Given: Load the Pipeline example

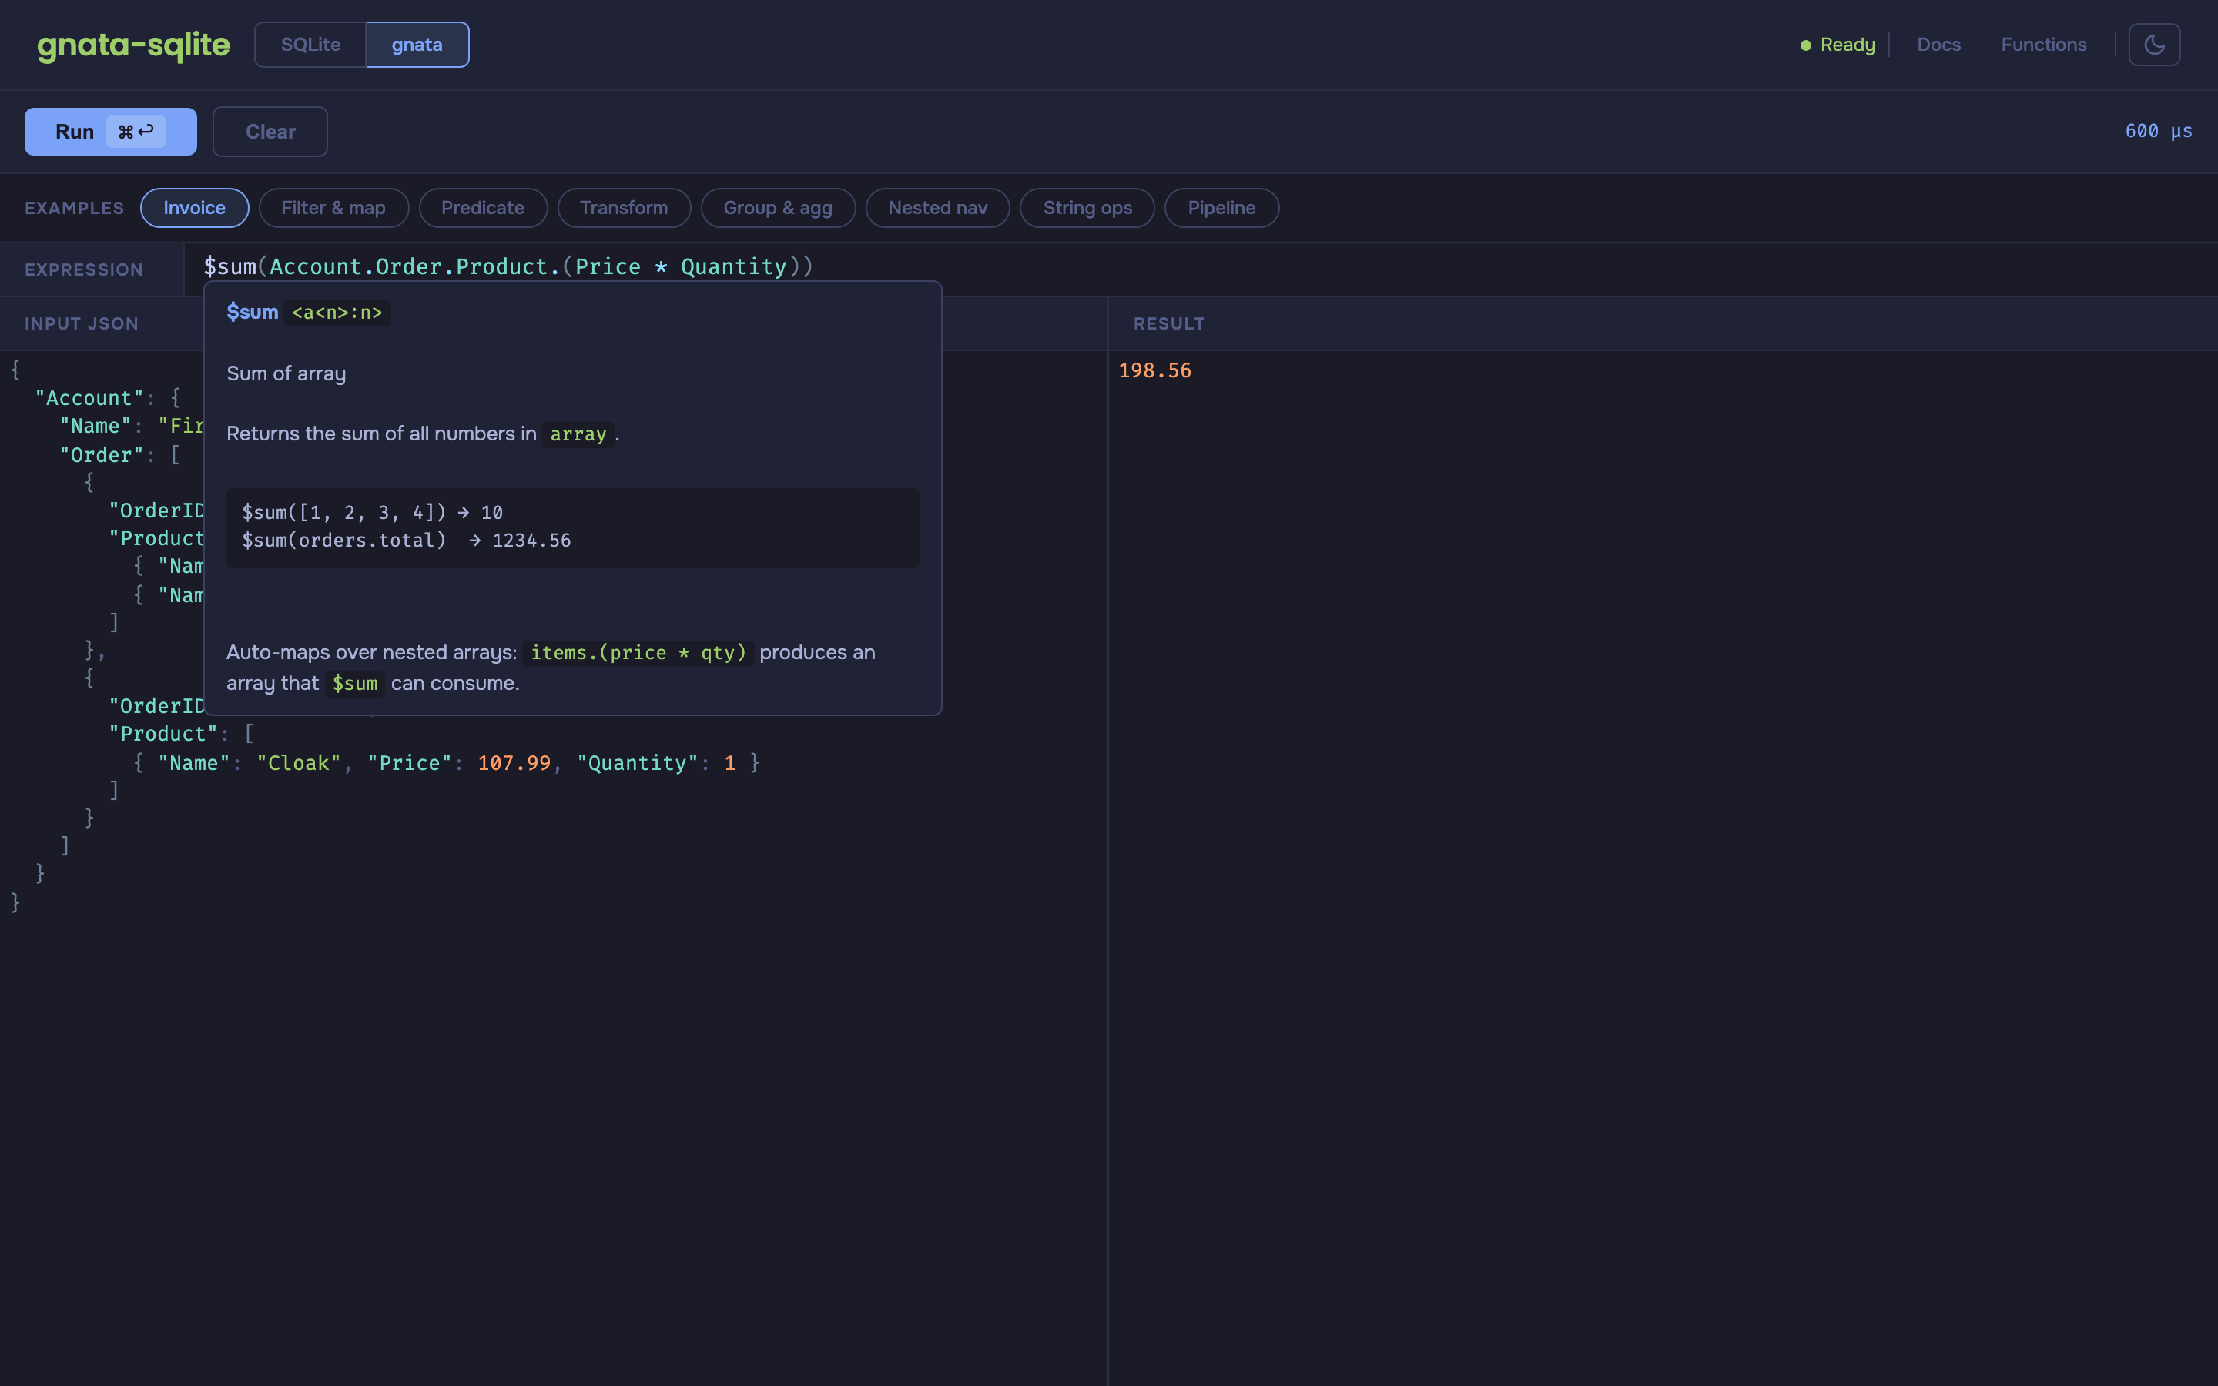Looking at the screenshot, I should (x=1221, y=208).
